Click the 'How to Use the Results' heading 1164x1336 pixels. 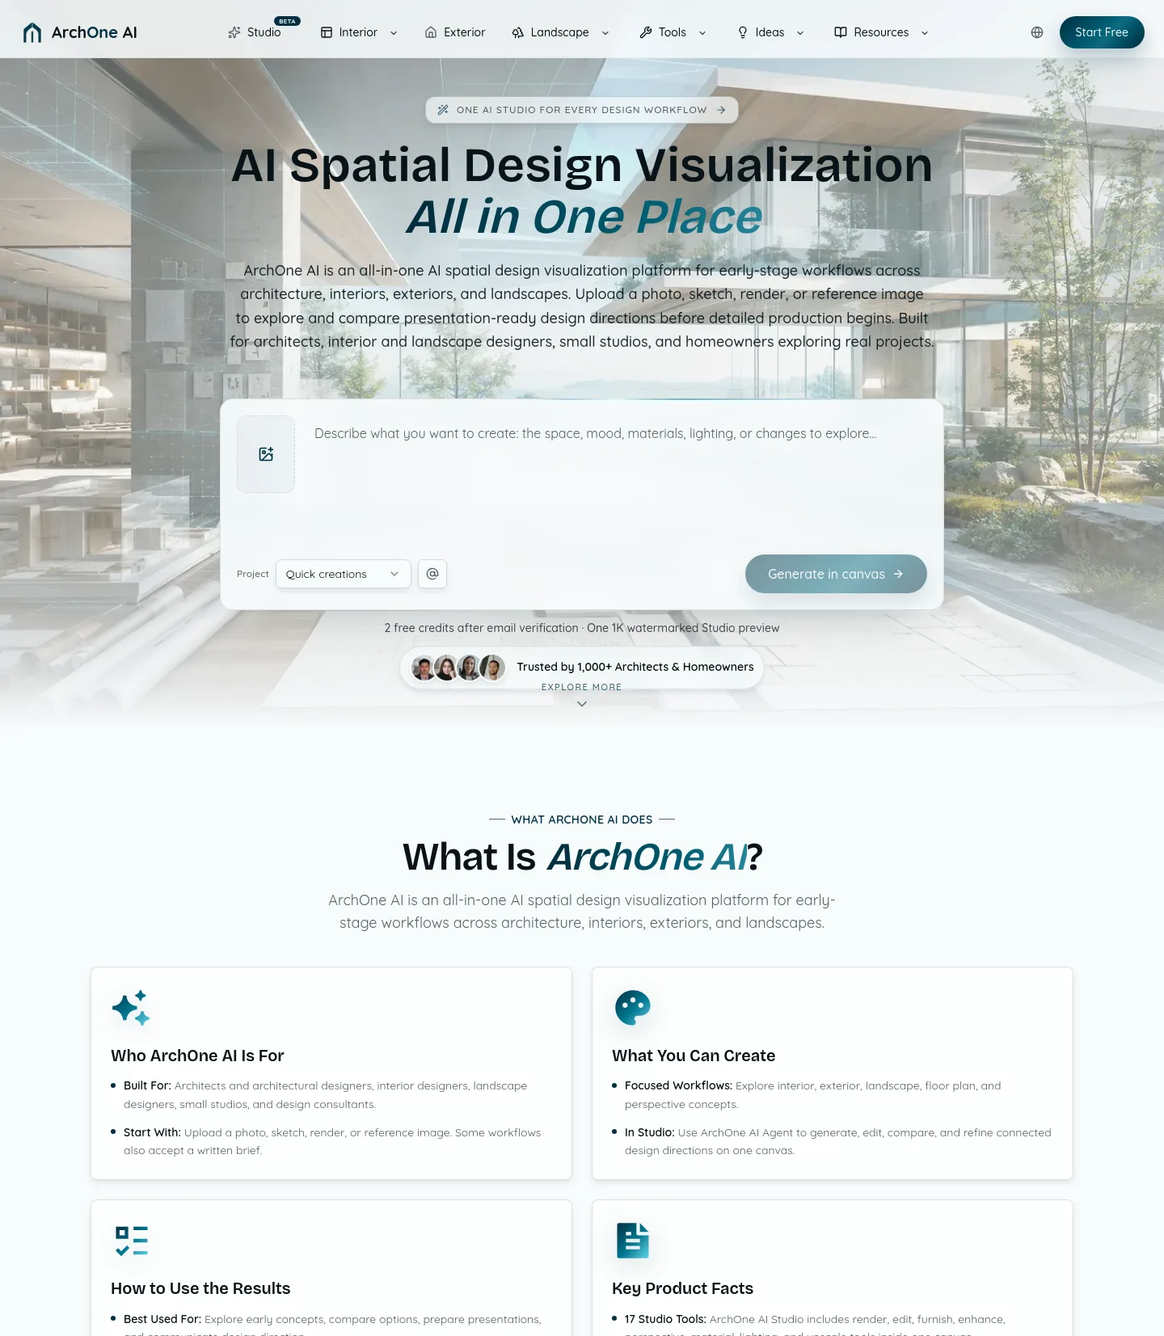point(200,1288)
